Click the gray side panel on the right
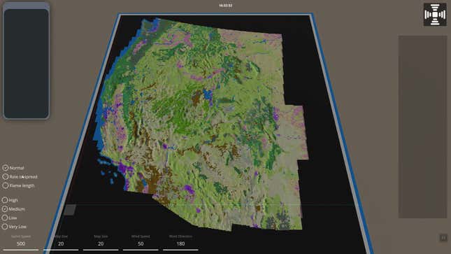This screenshot has height=254, width=451. [x=422, y=127]
